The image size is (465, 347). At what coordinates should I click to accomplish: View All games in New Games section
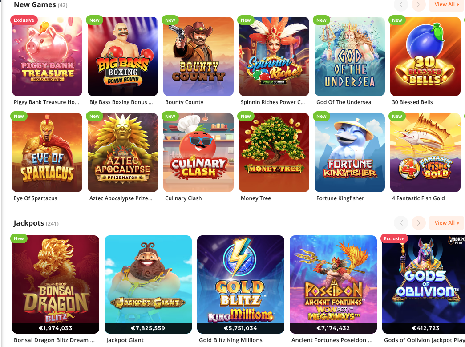(447, 4)
